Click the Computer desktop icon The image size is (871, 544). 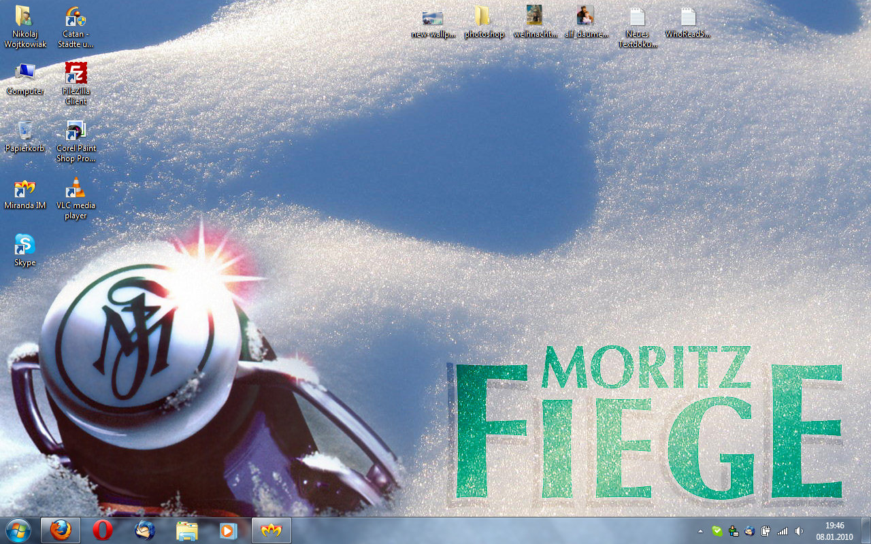[x=25, y=73]
